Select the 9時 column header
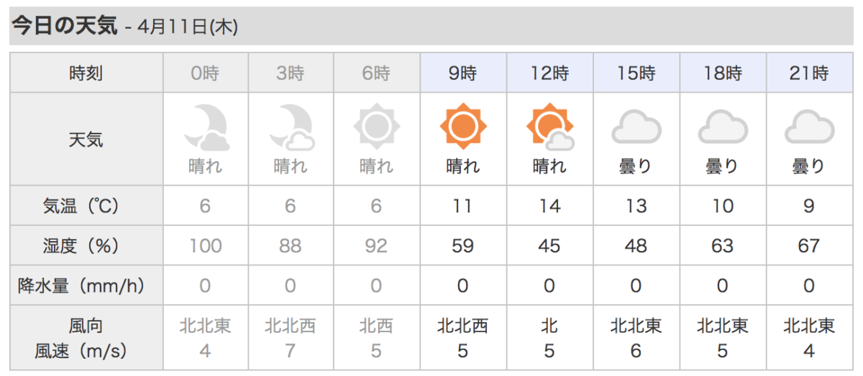Screen dimensions: 863x376 point(463,72)
